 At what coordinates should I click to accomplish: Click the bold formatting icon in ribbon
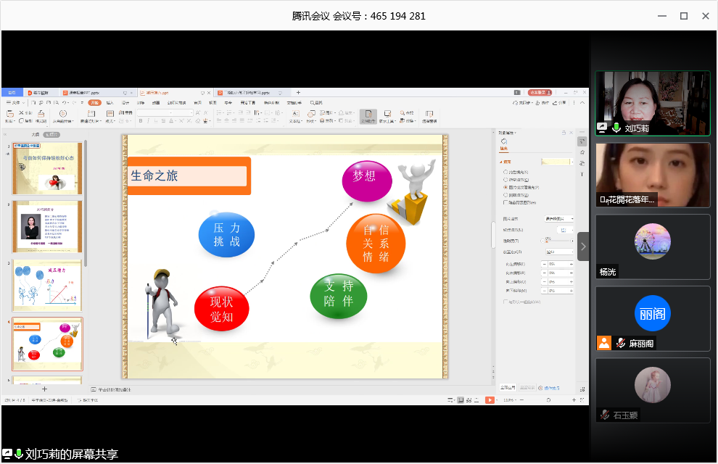pyautogui.click(x=140, y=121)
